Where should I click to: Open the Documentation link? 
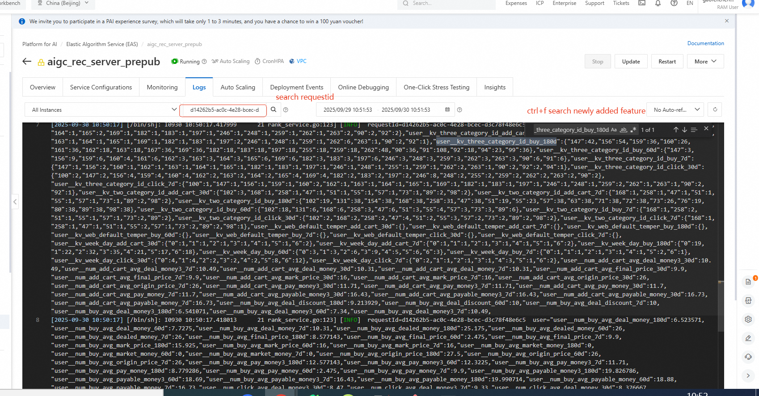(x=705, y=43)
